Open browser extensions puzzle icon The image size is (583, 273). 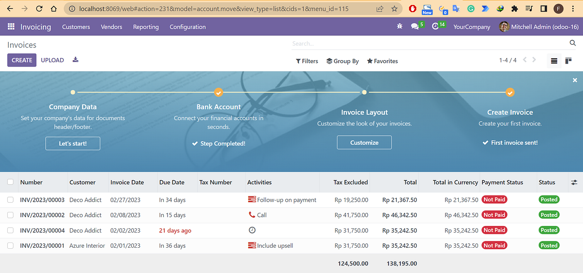click(515, 9)
